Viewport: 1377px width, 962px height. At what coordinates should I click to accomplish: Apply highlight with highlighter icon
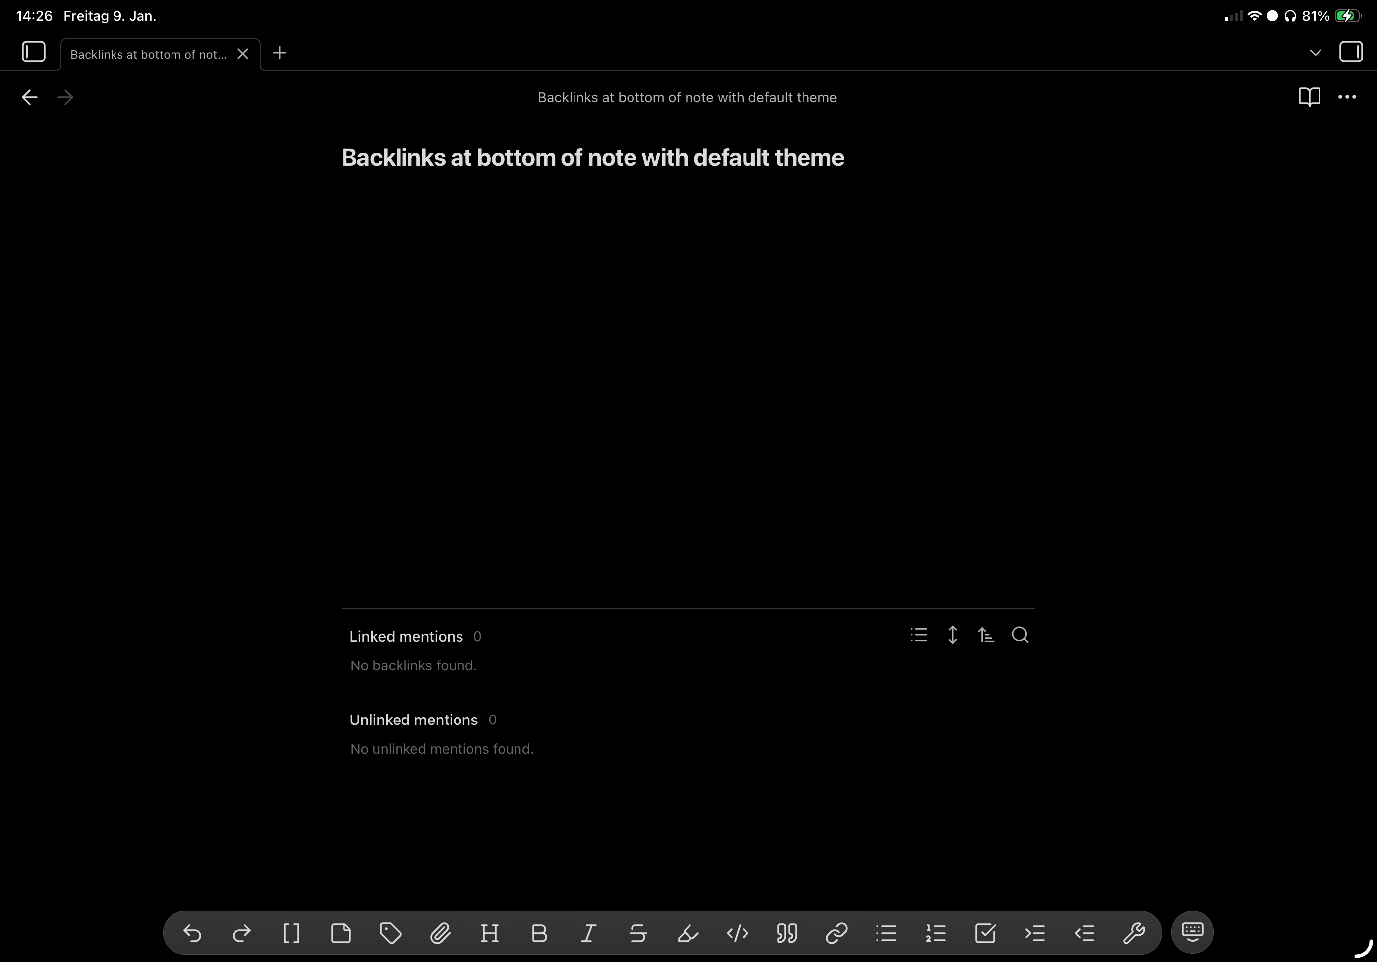coord(688,933)
